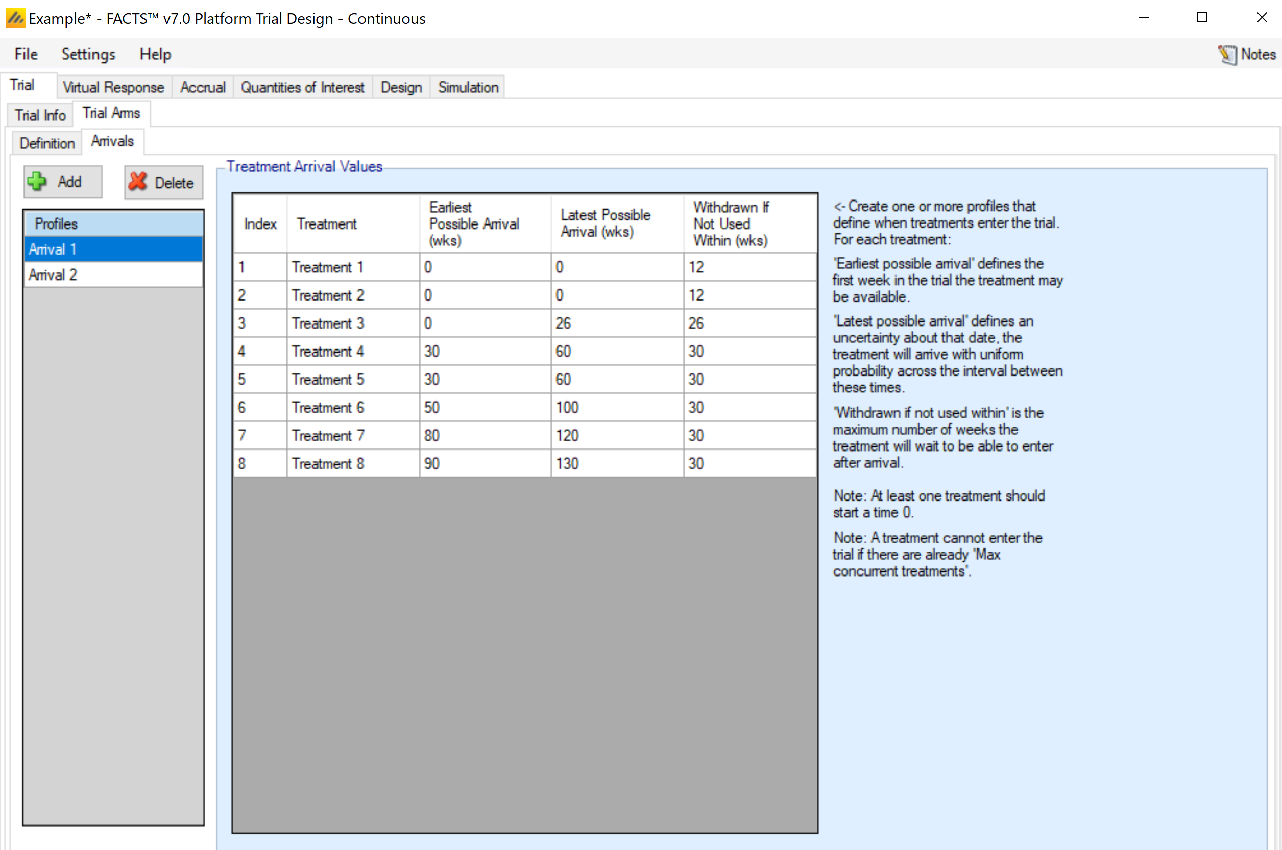The width and height of the screenshot is (1282, 850).
Task: Click the green plus Add icon
Action: coord(37,182)
